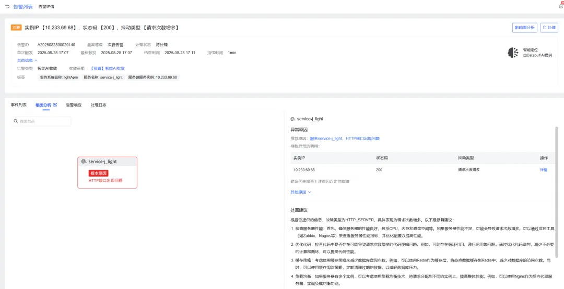The height and width of the screenshot is (289, 564).
Task: Click the 告警详情 breadcrumb text
Action: click(x=46, y=6)
